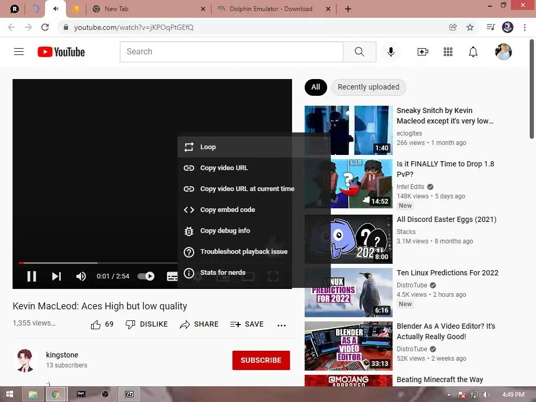Image resolution: width=536 pixels, height=402 pixels.
Task: Open the Create video camera icon
Action: pos(422,52)
